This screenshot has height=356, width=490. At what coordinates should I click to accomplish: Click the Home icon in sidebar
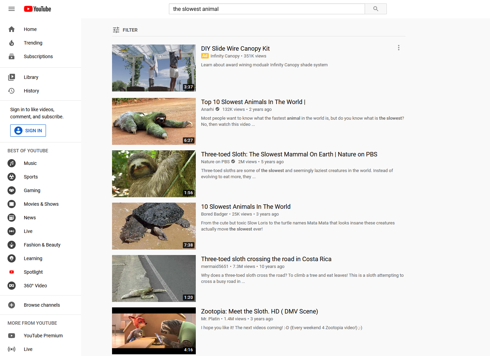tap(12, 29)
